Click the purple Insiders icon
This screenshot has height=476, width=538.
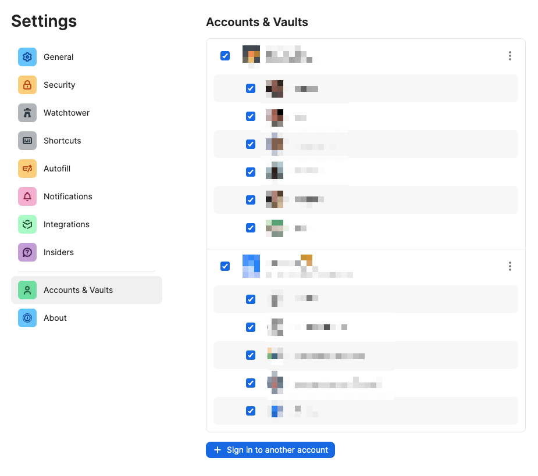click(27, 252)
